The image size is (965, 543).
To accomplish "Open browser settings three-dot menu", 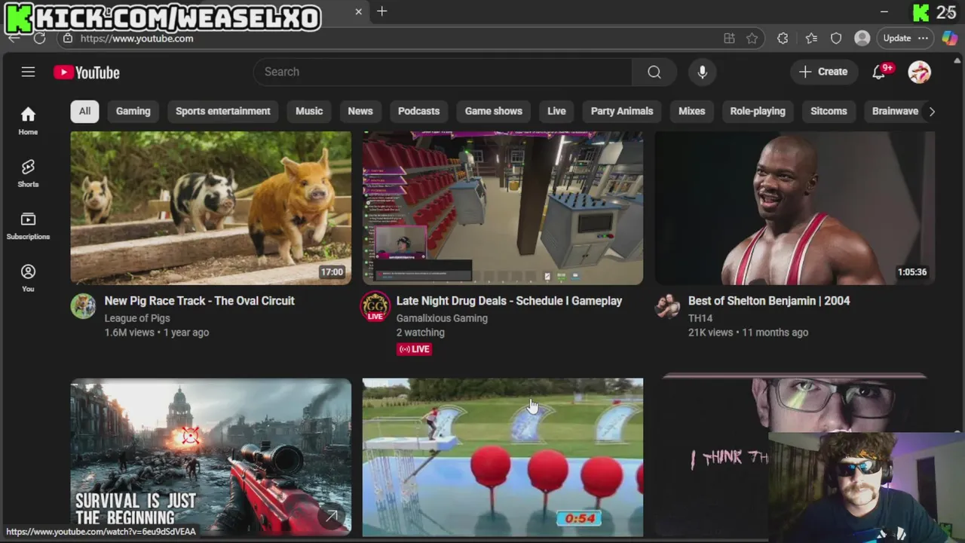I will point(923,38).
